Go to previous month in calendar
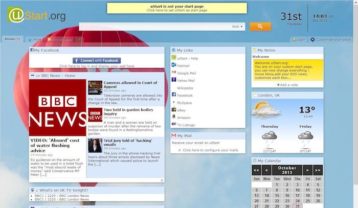The image size is (358, 208). coord(266,170)
